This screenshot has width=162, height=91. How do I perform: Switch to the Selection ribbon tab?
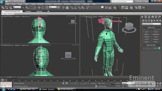pyautogui.click(x=39, y=11)
